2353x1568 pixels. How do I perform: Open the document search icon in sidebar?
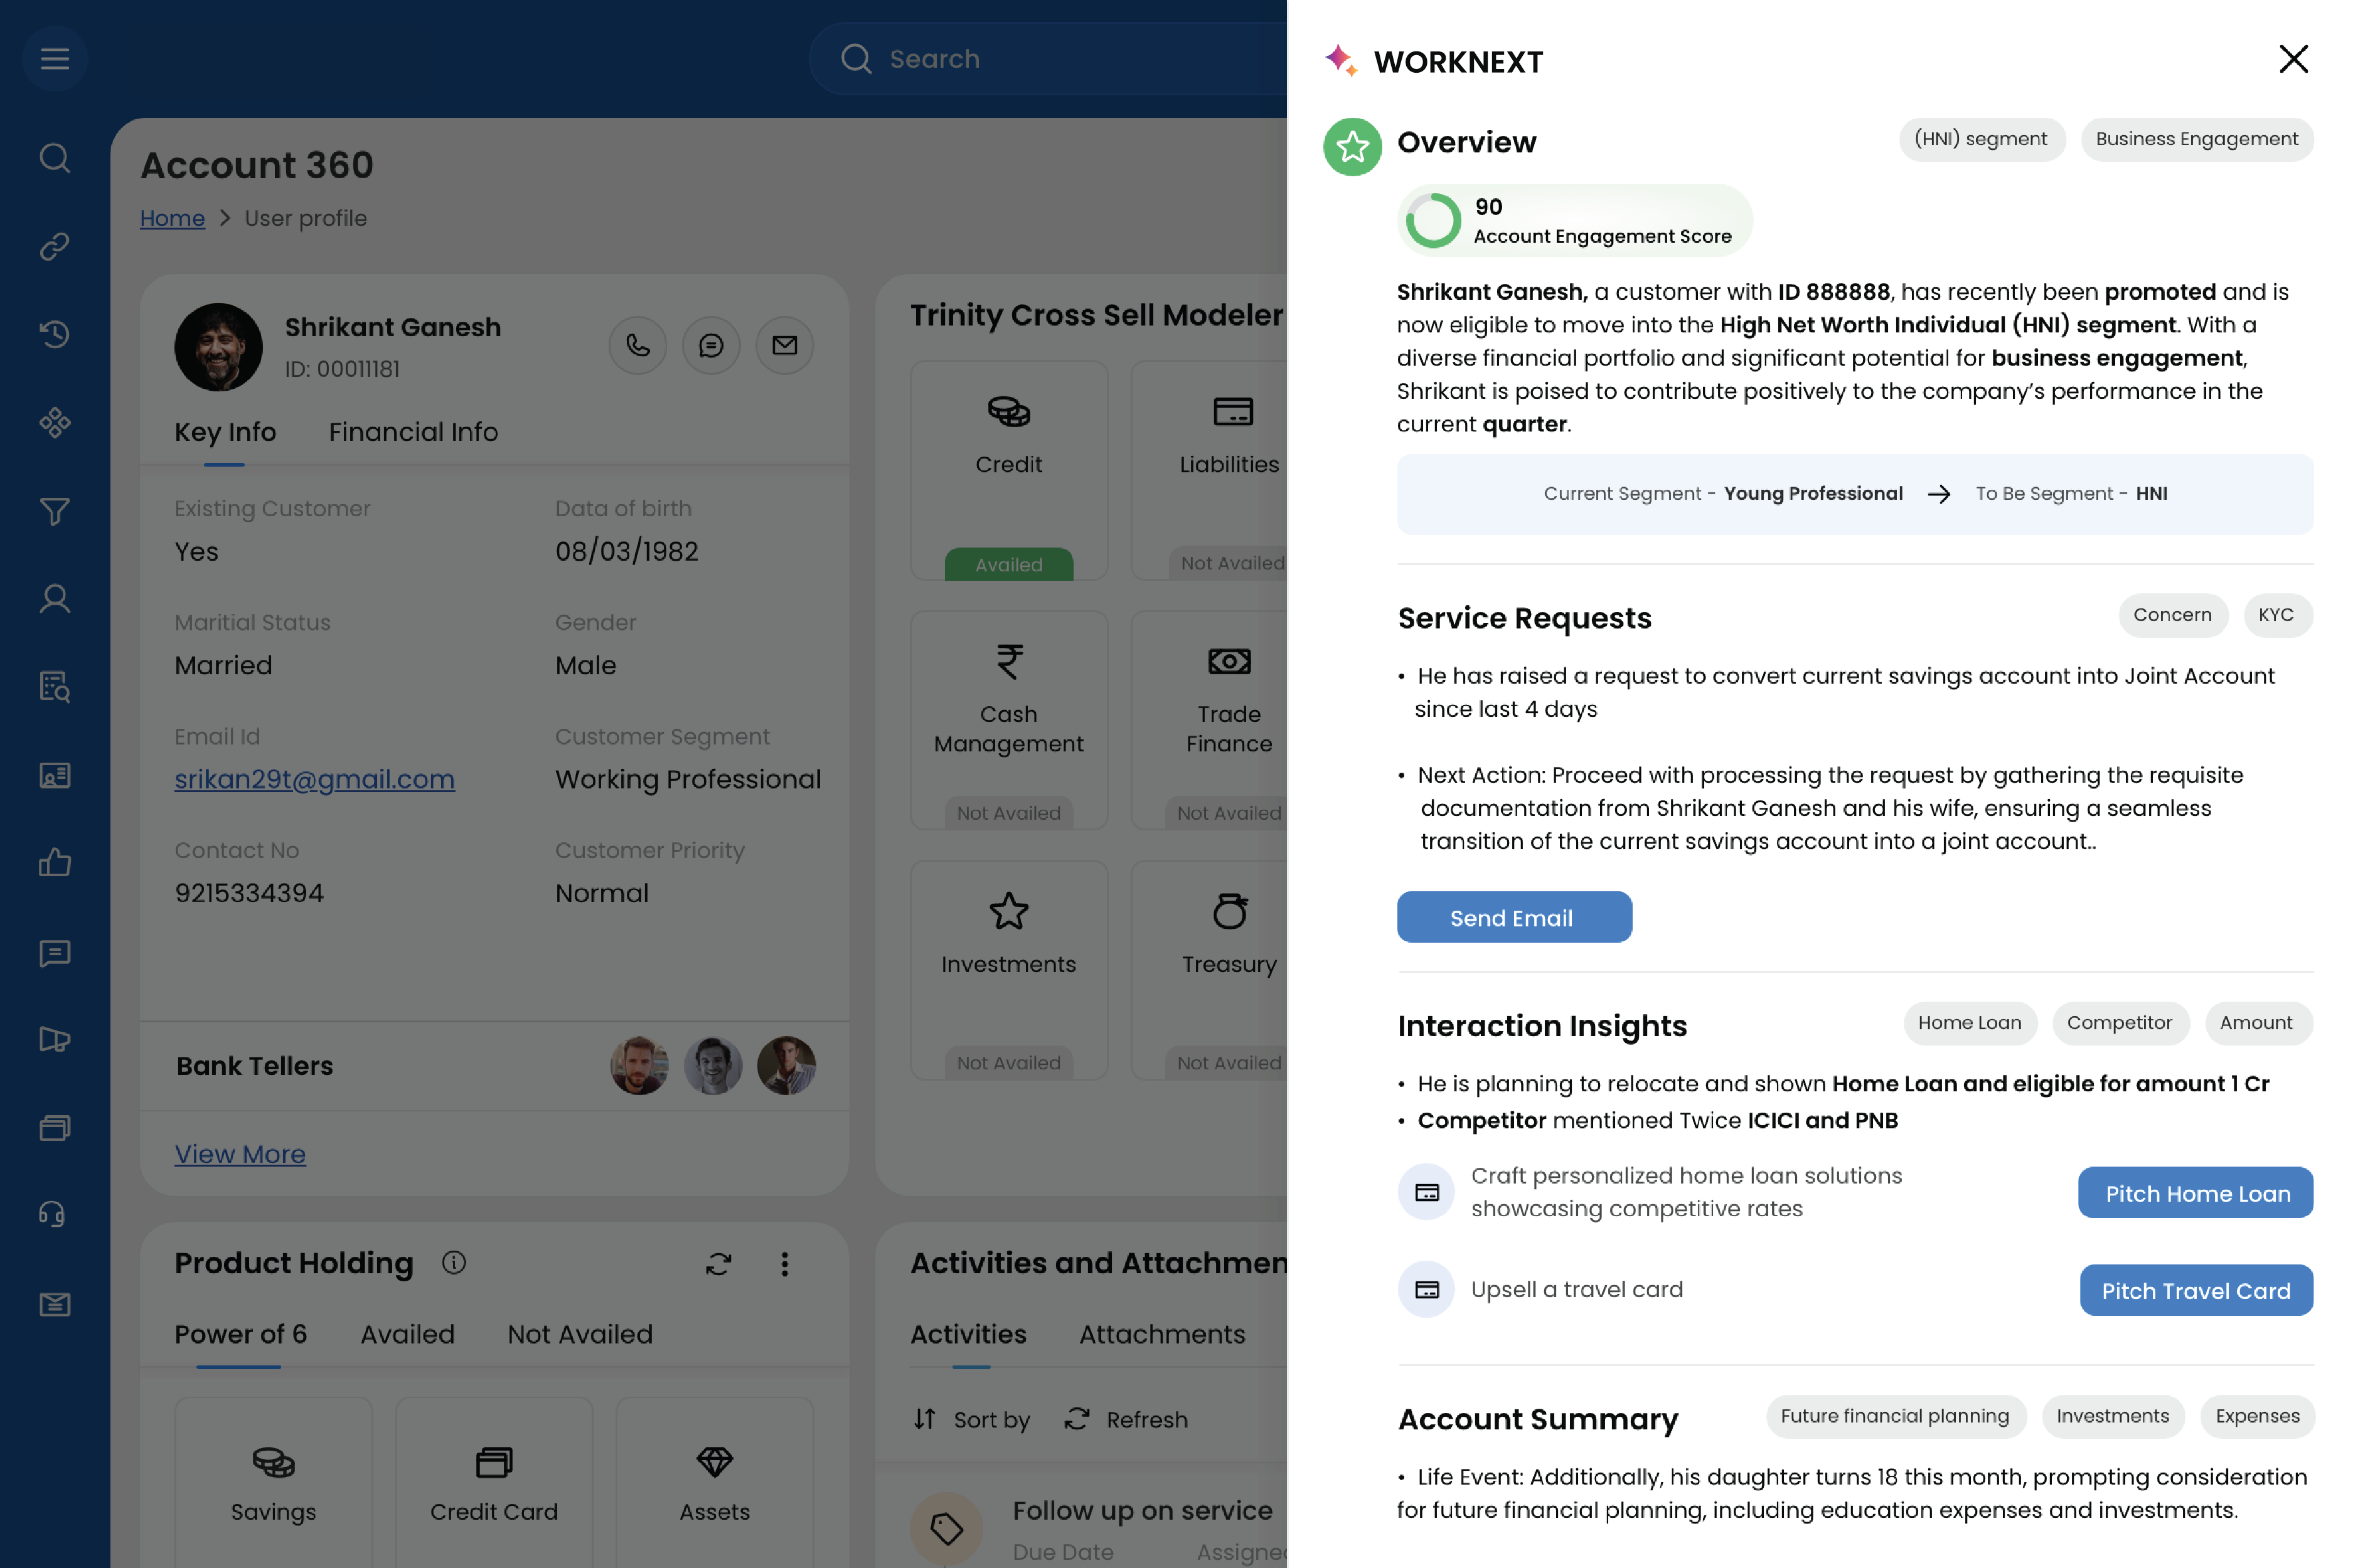point(55,687)
